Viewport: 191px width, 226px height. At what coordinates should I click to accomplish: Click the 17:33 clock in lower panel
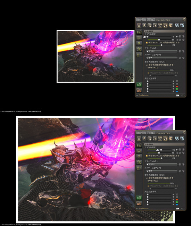[182, 209]
